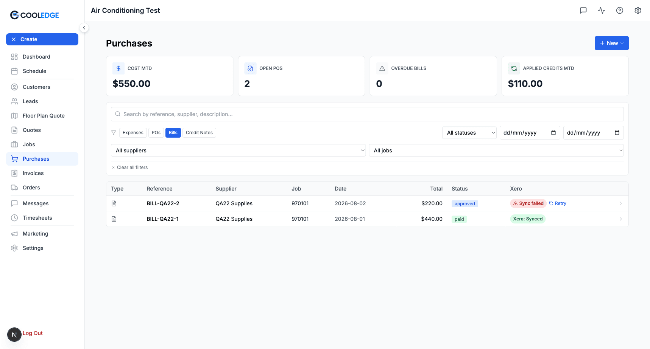The width and height of the screenshot is (650, 349).
Task: Click the Orders truck icon in sidebar
Action: click(14, 188)
